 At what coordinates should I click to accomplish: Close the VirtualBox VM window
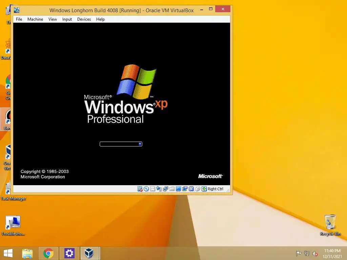point(223,9)
